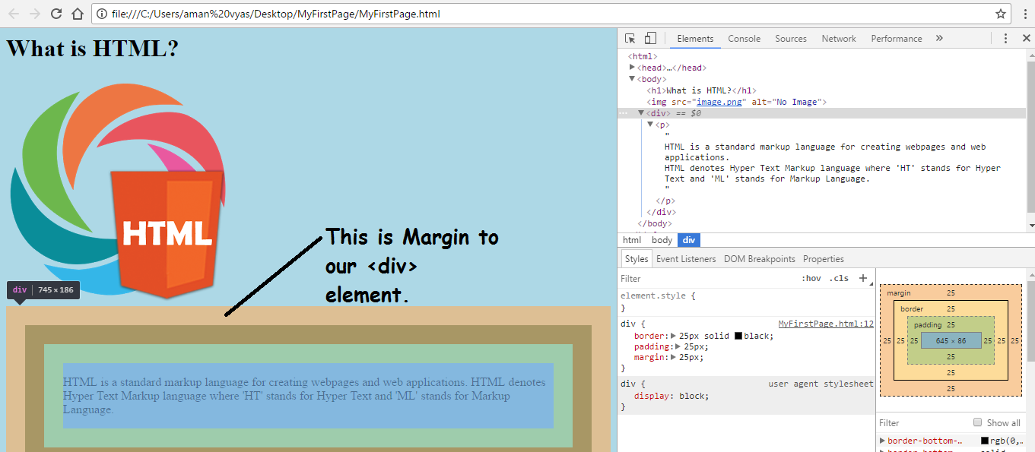Collapse the selected div node
The height and width of the screenshot is (452, 1035).
(x=641, y=112)
